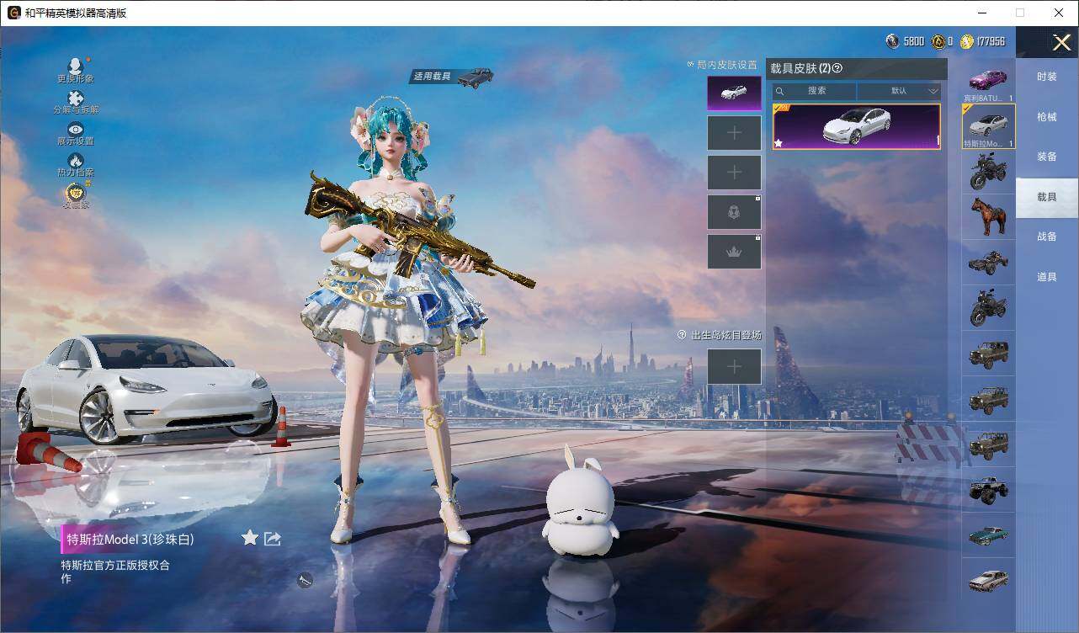Open the help icon beside 出生岛炫目登场
Viewport: 1079px width, 633px height.
coord(683,335)
